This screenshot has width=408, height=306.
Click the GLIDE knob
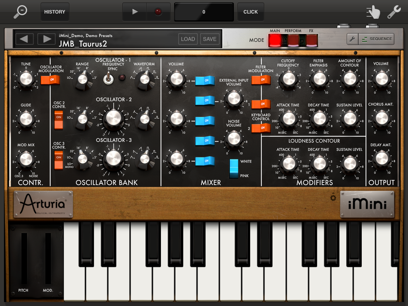pyautogui.click(x=26, y=119)
